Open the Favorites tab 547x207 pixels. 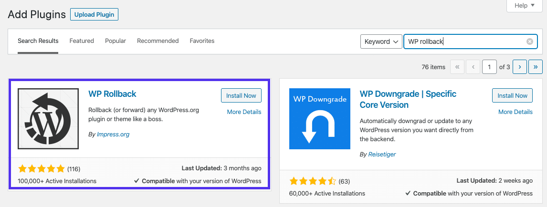click(x=202, y=41)
